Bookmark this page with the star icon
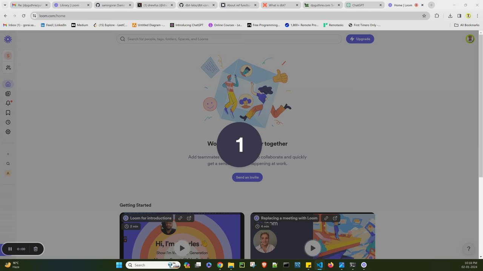The height and width of the screenshot is (271, 483). (x=424, y=16)
